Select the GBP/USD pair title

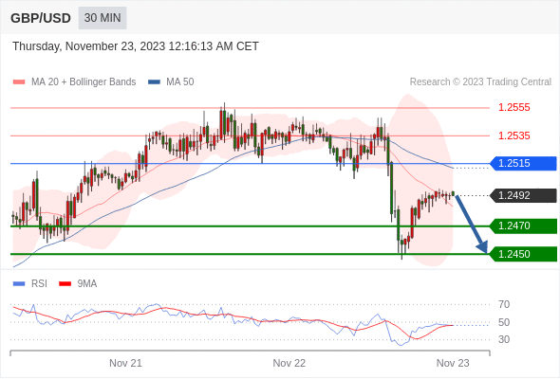[x=41, y=18]
